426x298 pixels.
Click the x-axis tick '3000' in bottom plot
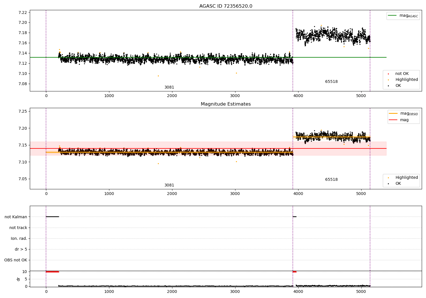pyautogui.click(x=235, y=292)
